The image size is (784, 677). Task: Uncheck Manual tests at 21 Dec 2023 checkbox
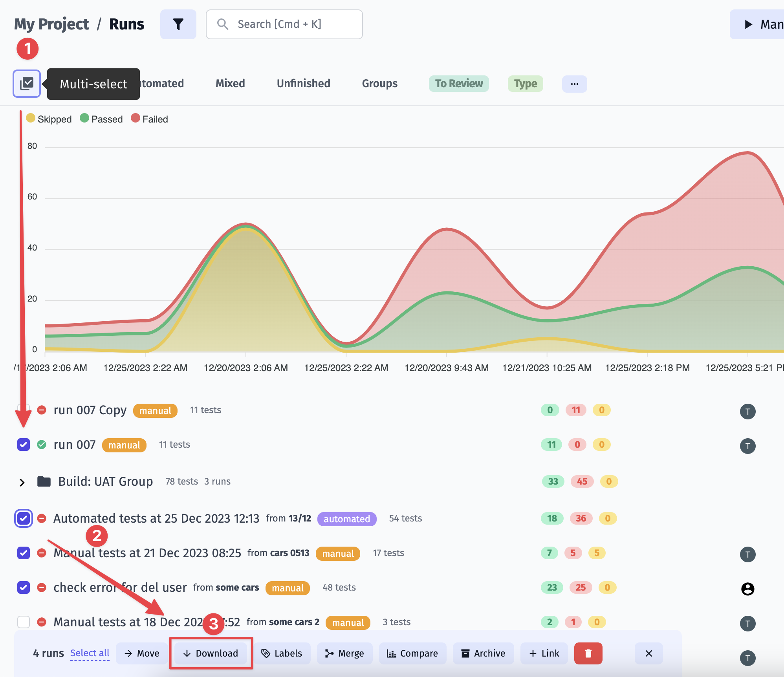(24, 553)
